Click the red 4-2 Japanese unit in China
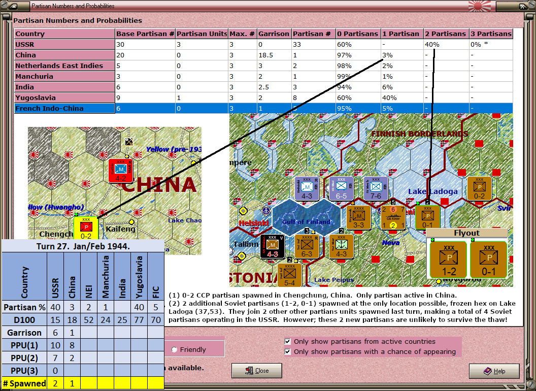Viewport: 536px width, 391px height. click(121, 170)
